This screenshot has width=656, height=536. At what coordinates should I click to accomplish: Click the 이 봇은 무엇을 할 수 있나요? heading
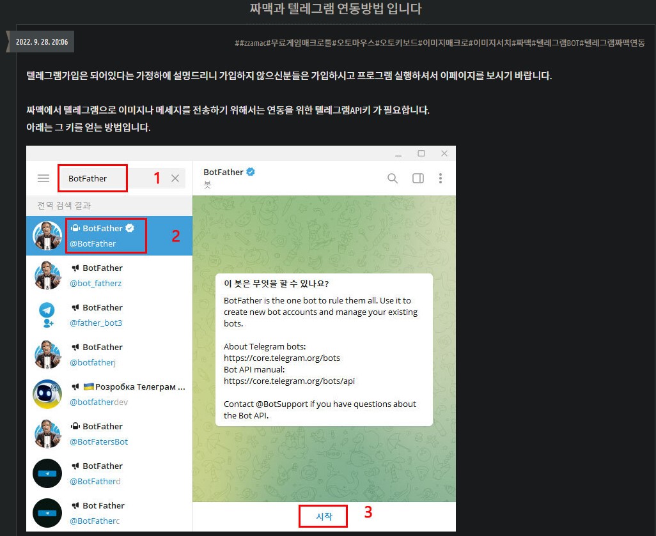(x=276, y=284)
